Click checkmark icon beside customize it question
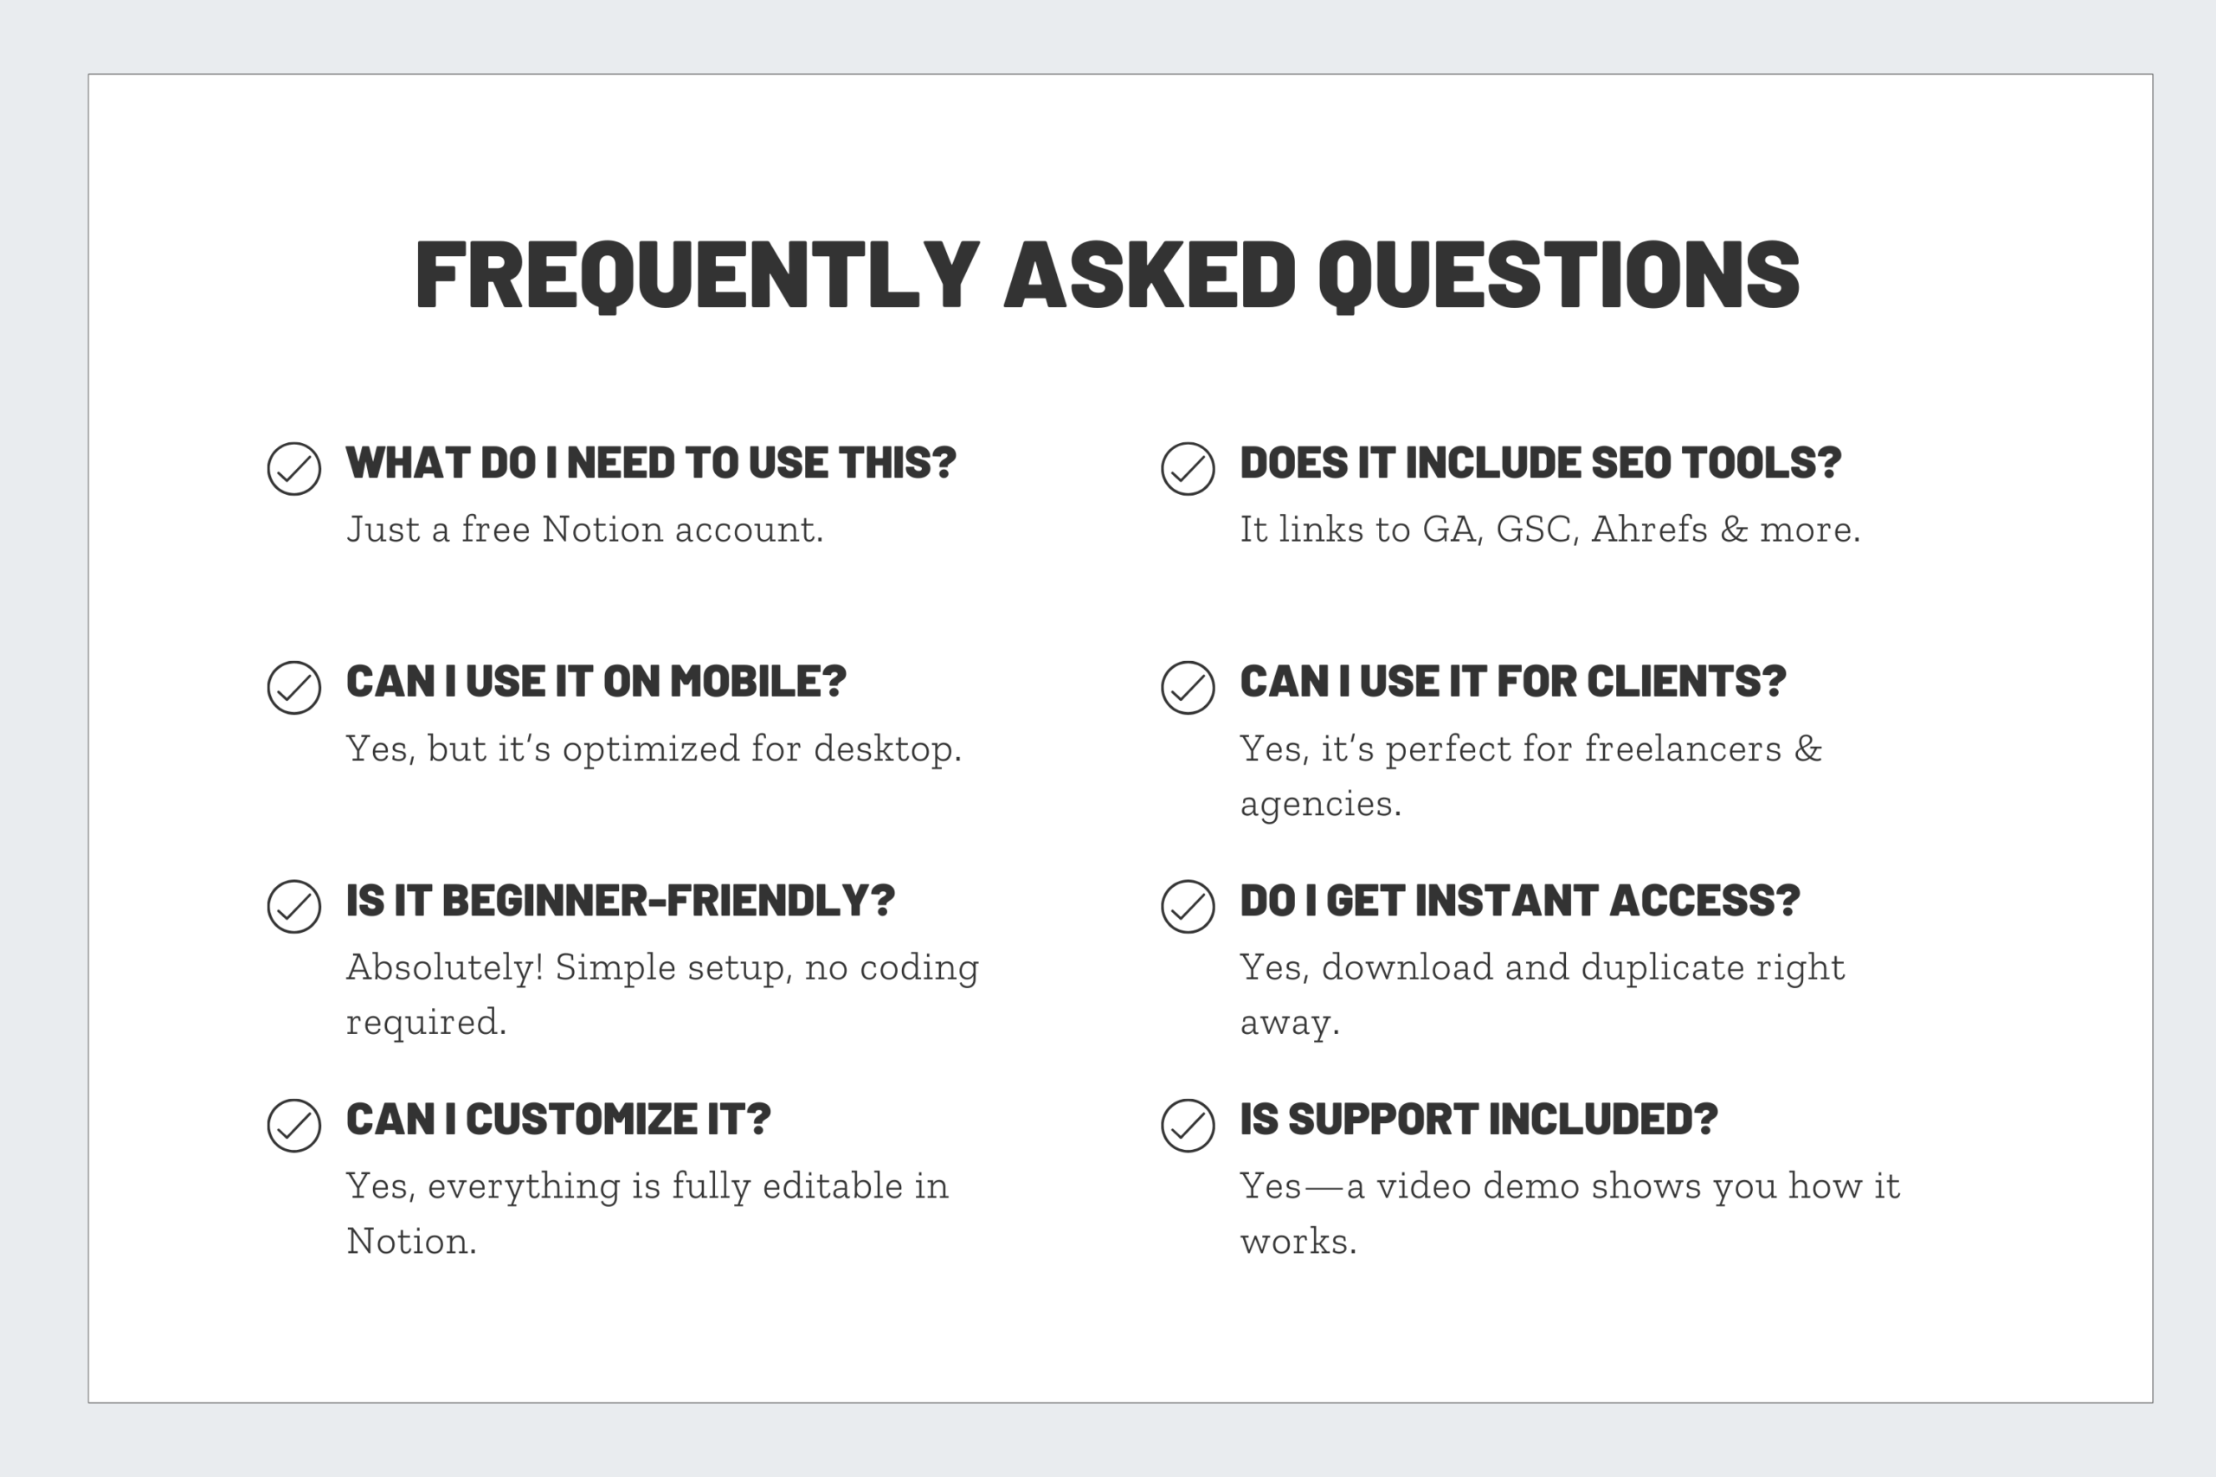 pos(294,1125)
